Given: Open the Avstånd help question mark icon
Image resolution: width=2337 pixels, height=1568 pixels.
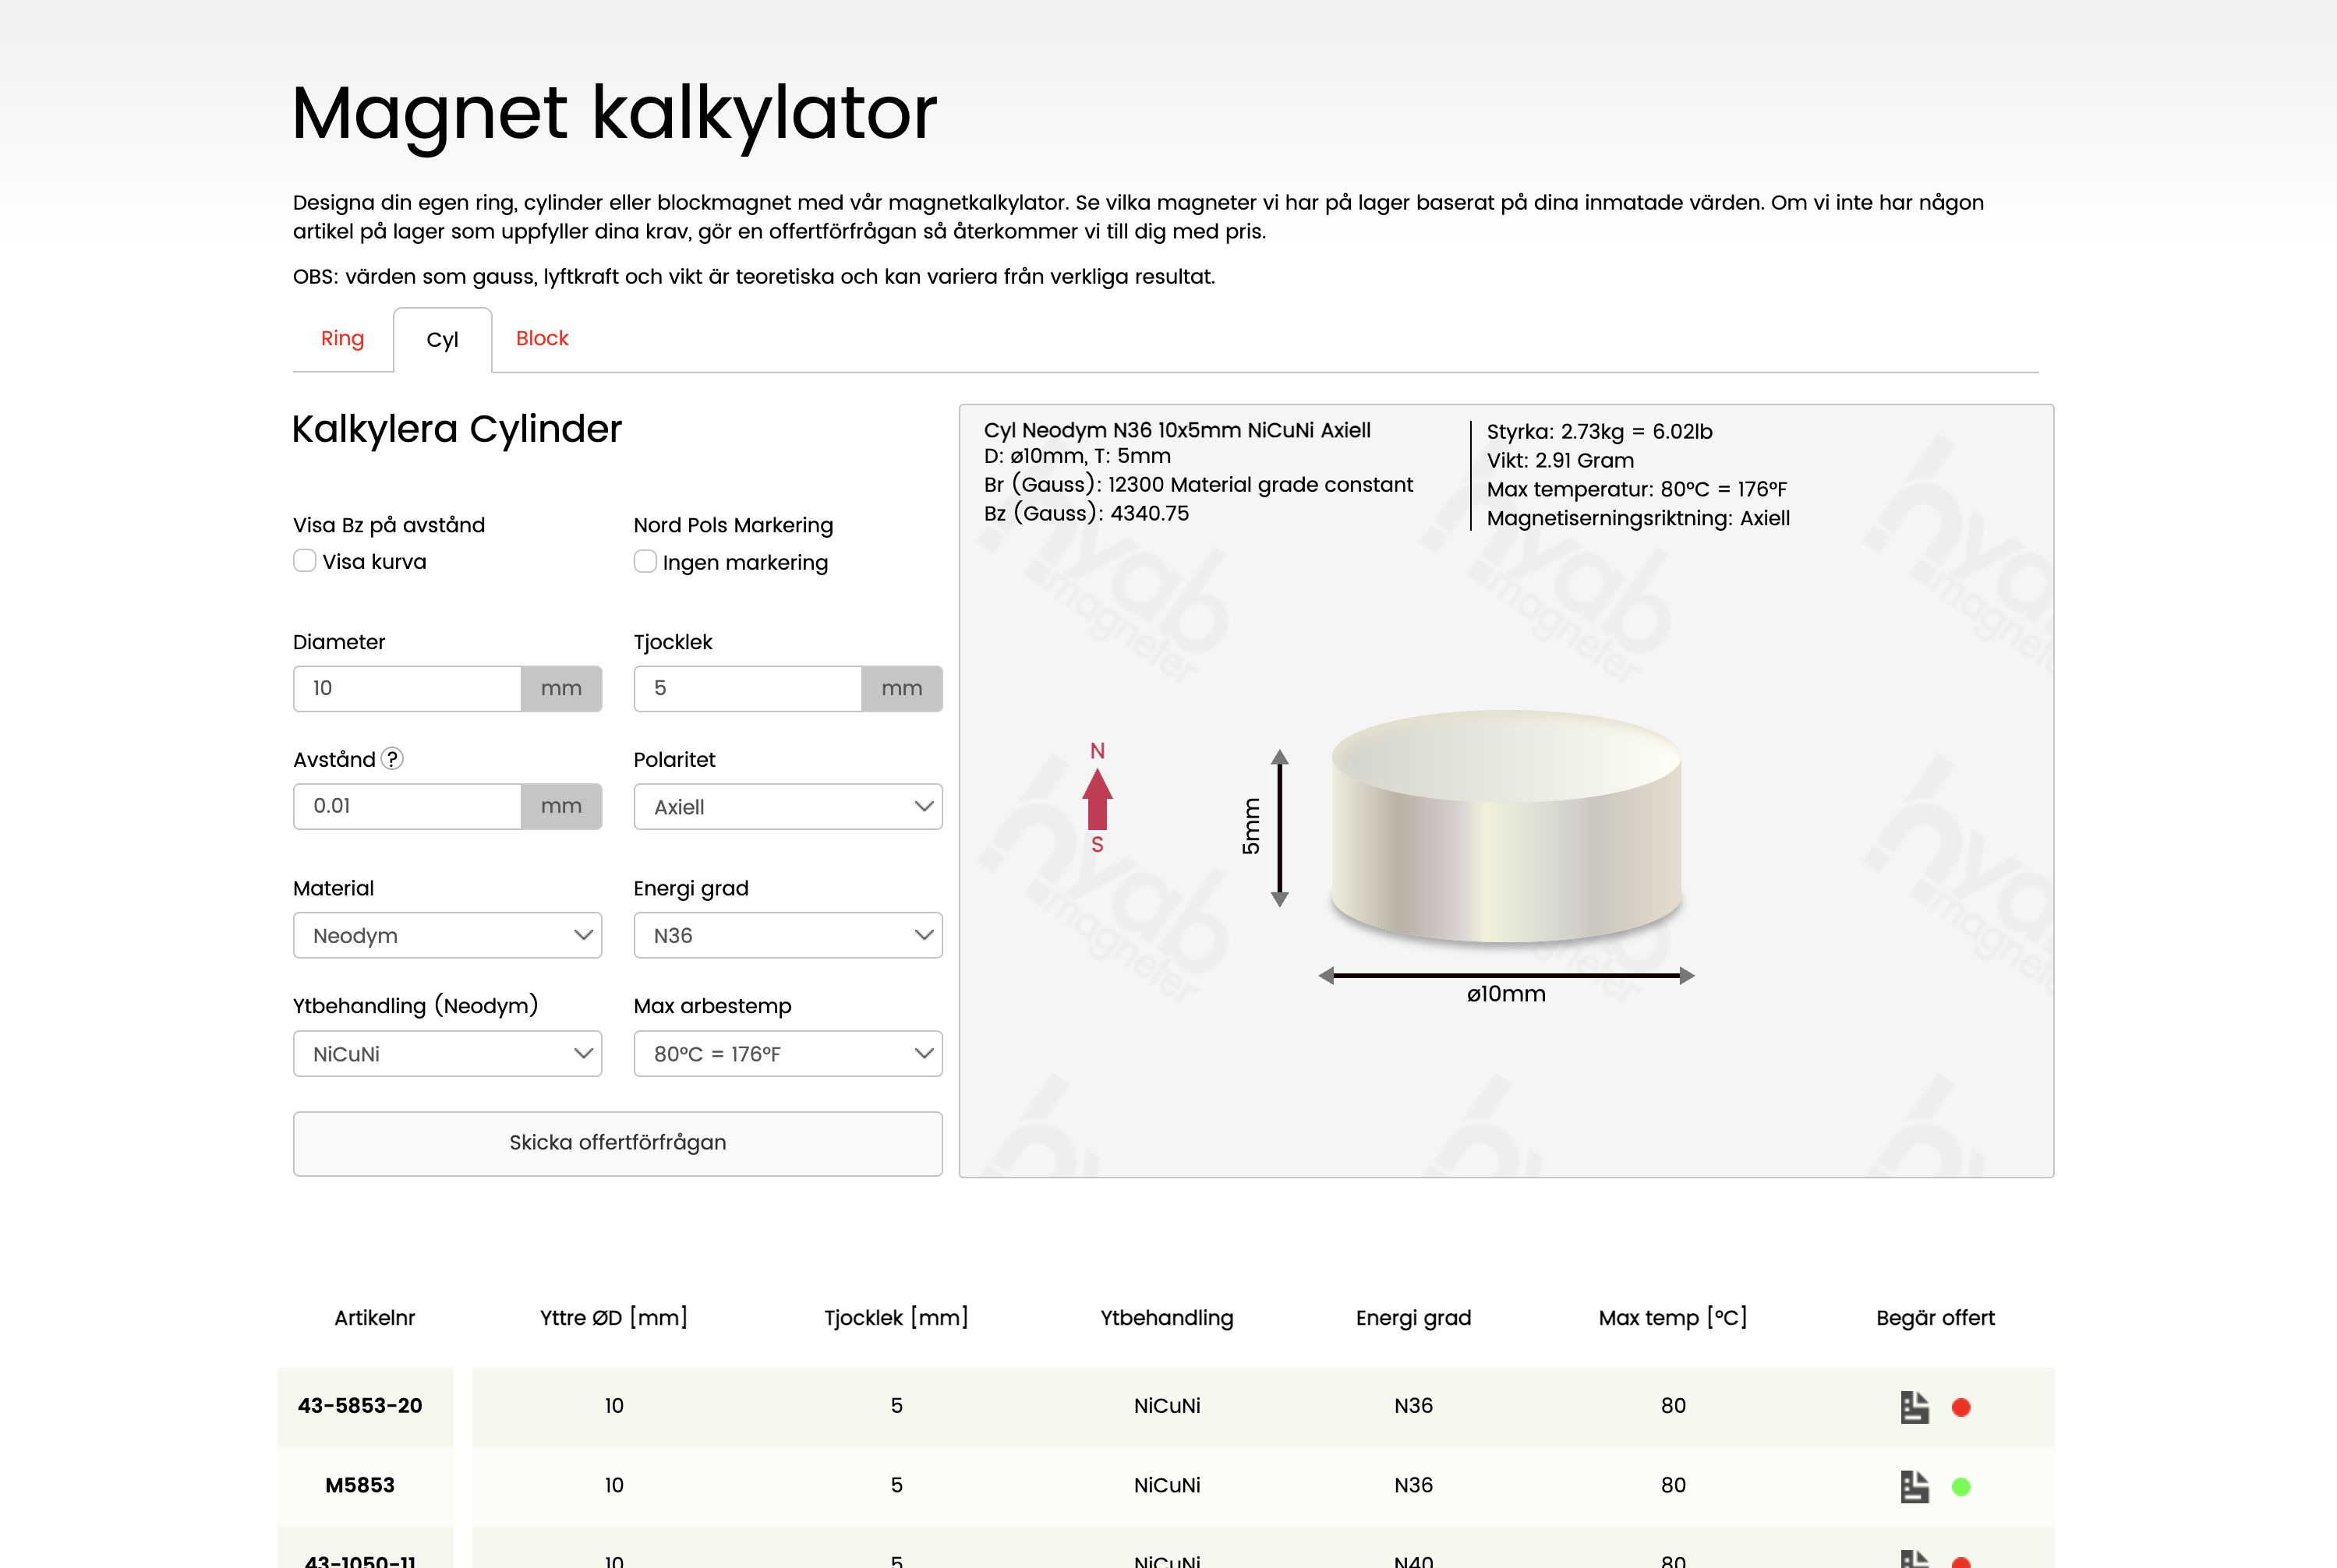Looking at the screenshot, I should click(x=393, y=759).
